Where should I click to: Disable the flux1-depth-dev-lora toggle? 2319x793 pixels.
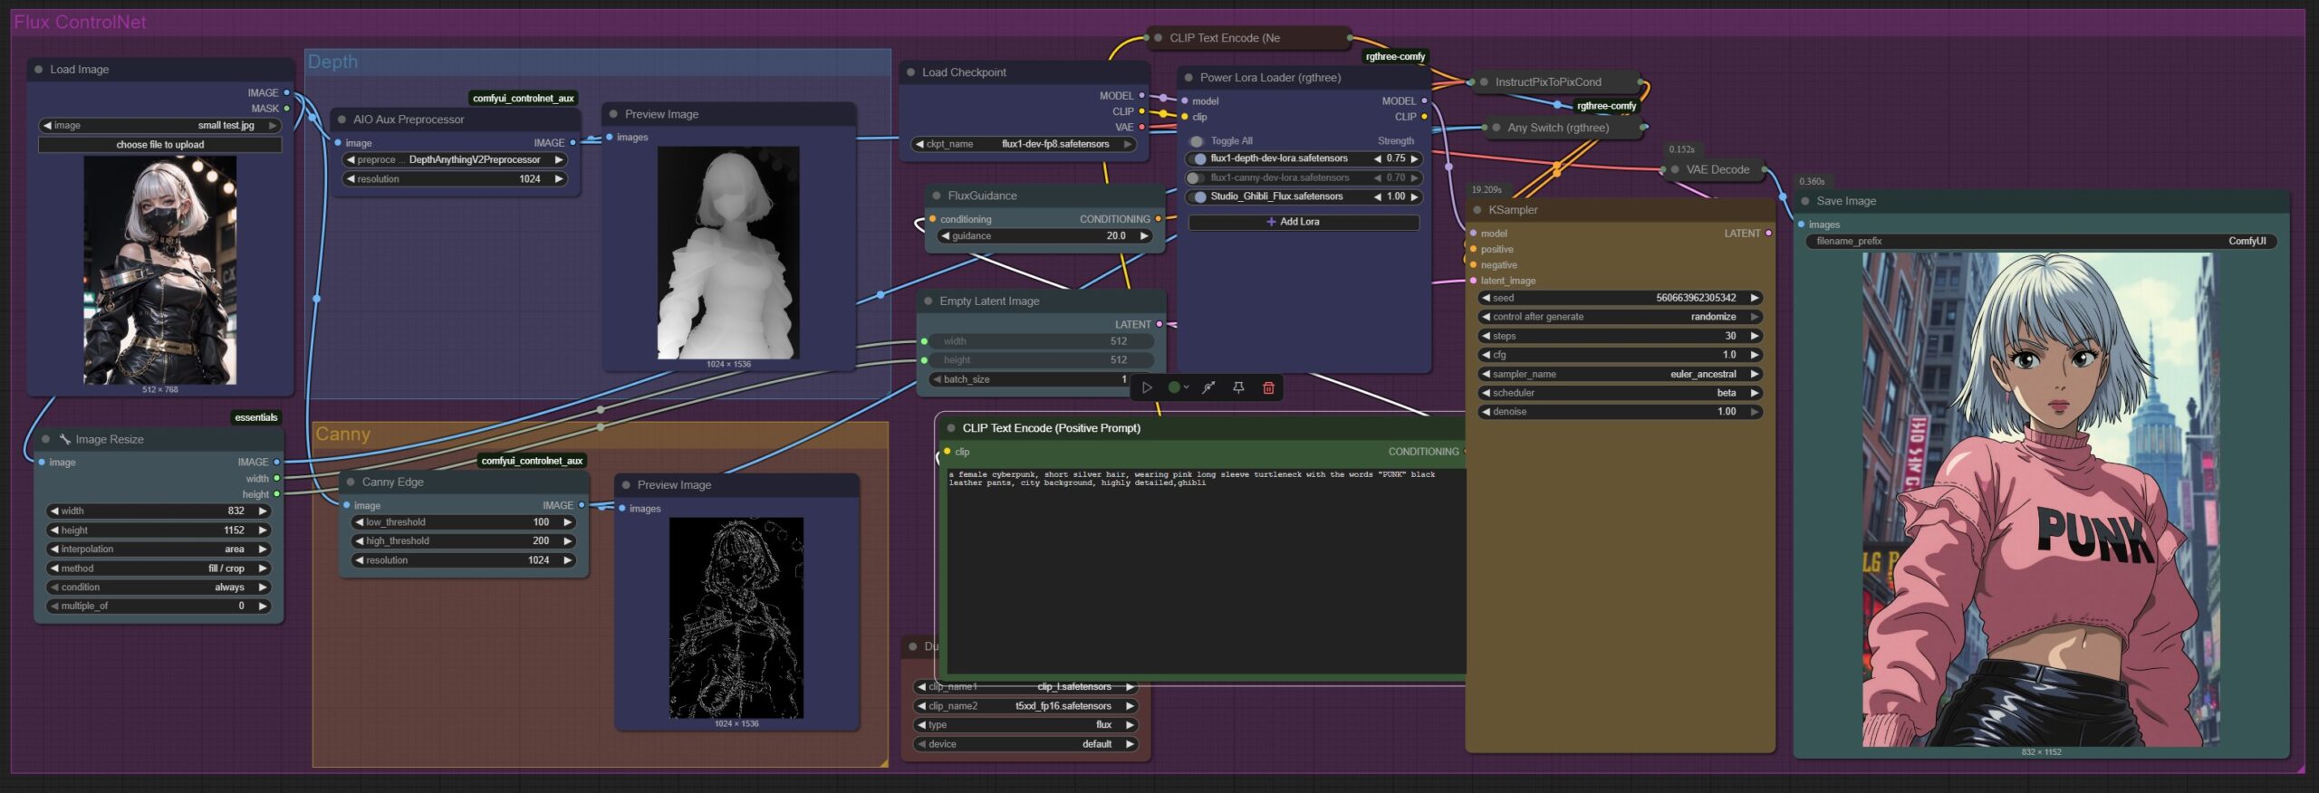pos(1197,158)
